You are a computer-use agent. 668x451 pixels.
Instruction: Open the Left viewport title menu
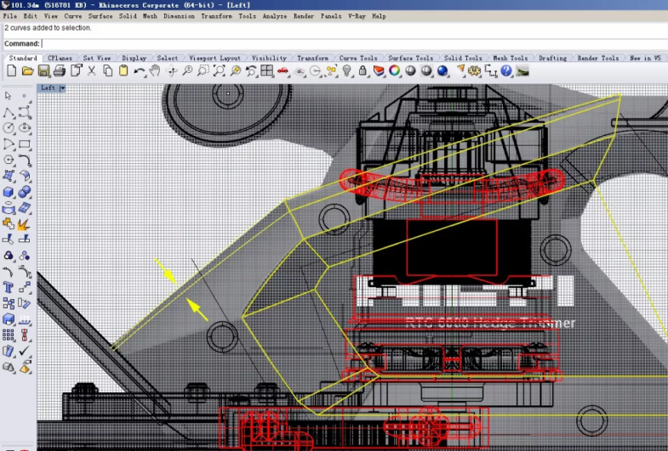49,87
